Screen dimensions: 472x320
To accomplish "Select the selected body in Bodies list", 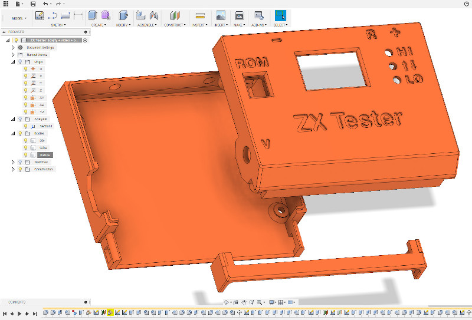I will click(45, 155).
